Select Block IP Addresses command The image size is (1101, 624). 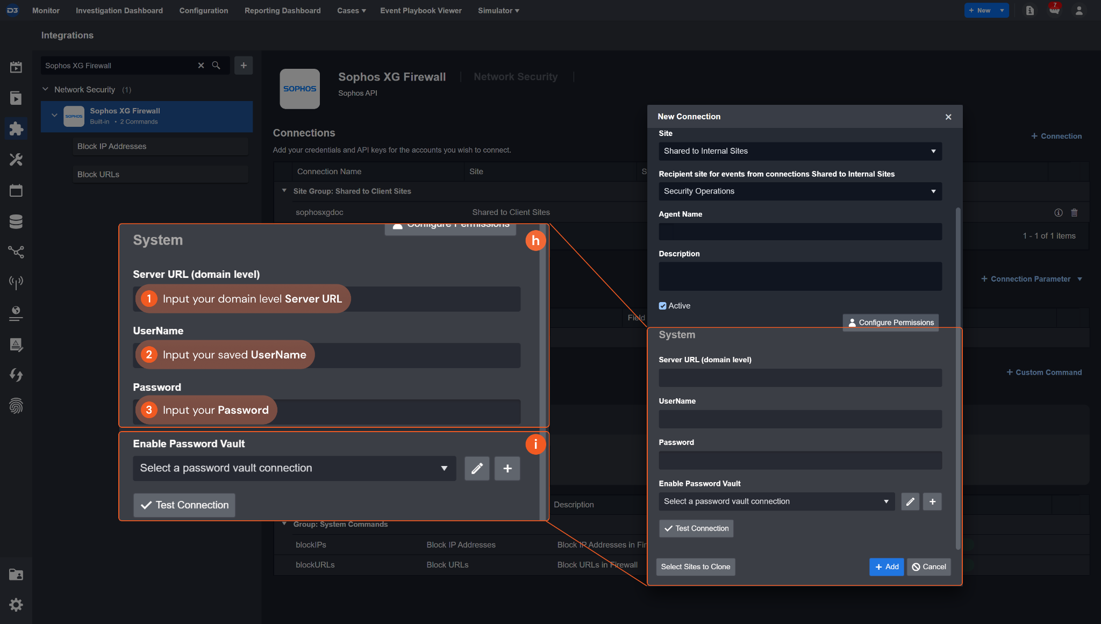tap(161, 146)
